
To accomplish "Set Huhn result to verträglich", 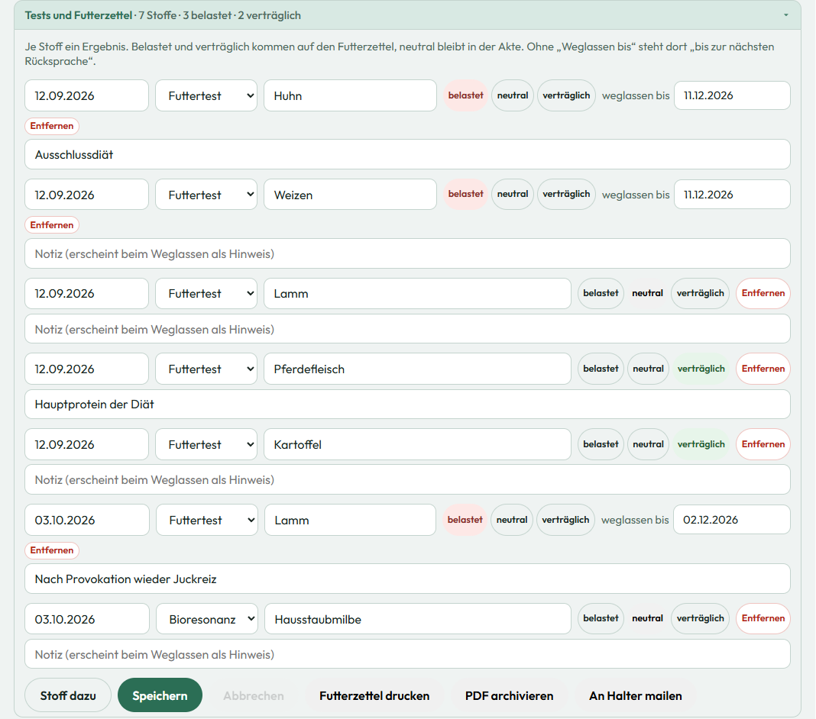I will [x=566, y=95].
